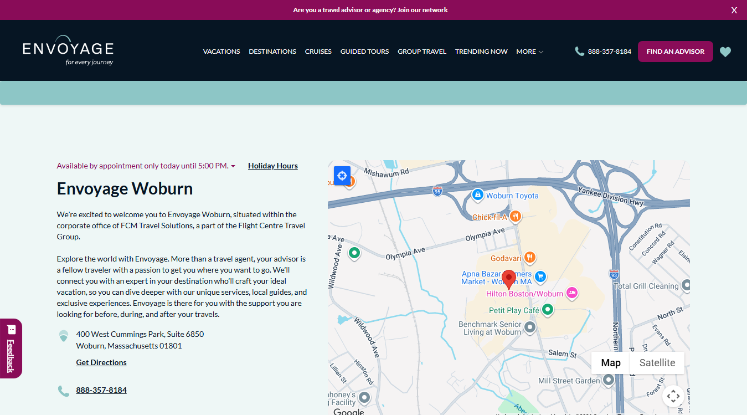The height and width of the screenshot is (415, 747).
Task: Open favorites heart icon in header
Action: pyautogui.click(x=725, y=52)
